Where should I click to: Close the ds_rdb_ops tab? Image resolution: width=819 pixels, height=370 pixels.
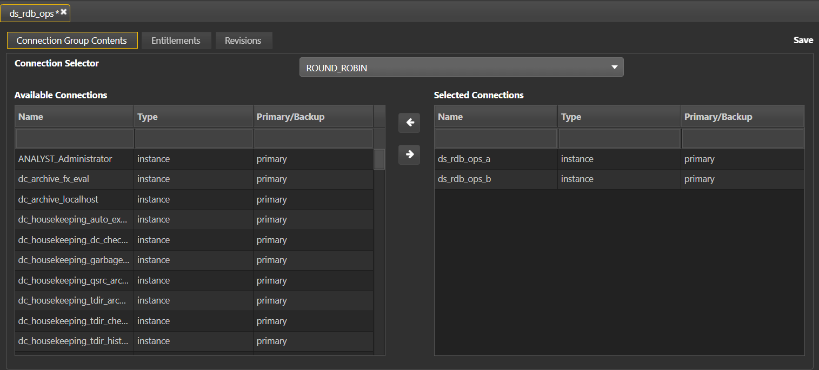tap(64, 12)
